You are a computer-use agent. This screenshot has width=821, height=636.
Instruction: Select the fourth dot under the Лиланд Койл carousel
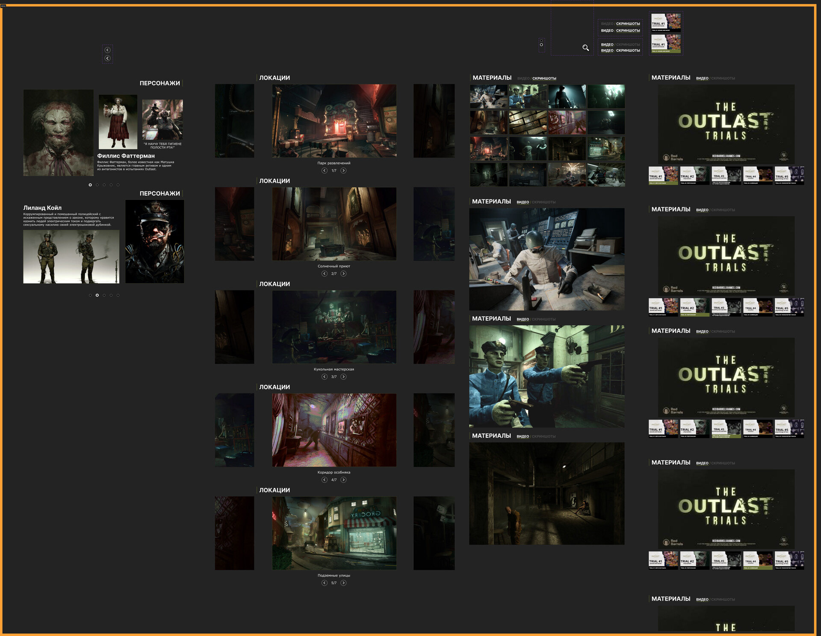point(111,295)
